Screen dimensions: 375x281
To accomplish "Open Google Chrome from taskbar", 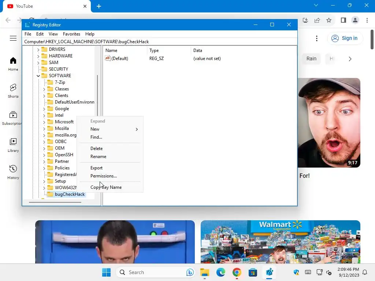I will tap(237, 272).
